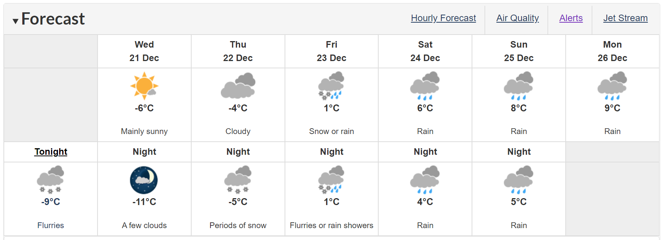Click the snow or rain icon for Fri 23 Dec
664x240 pixels.
(x=331, y=86)
